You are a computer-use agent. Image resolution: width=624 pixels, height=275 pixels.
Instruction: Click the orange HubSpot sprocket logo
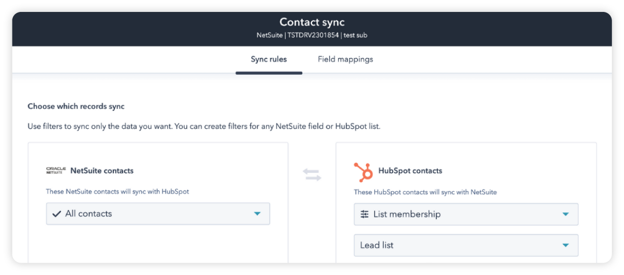[x=363, y=172]
